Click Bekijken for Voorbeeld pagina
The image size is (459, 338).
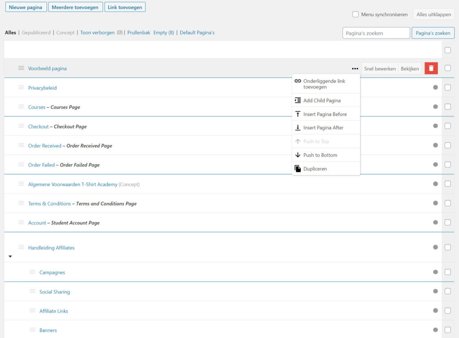click(x=410, y=68)
